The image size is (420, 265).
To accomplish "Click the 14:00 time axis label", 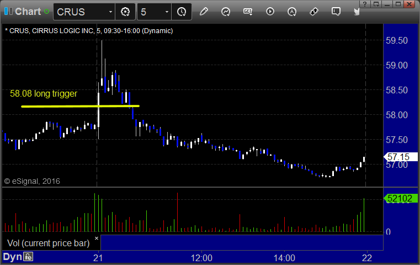I will click(x=284, y=258).
